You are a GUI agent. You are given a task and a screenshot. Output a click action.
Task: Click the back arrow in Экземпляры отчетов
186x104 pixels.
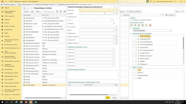click(24, 8)
